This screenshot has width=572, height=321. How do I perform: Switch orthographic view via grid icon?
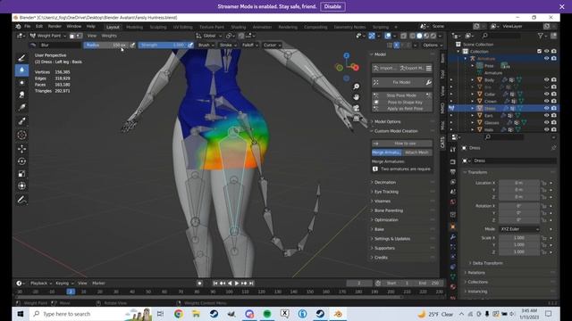pyautogui.click(x=356, y=119)
